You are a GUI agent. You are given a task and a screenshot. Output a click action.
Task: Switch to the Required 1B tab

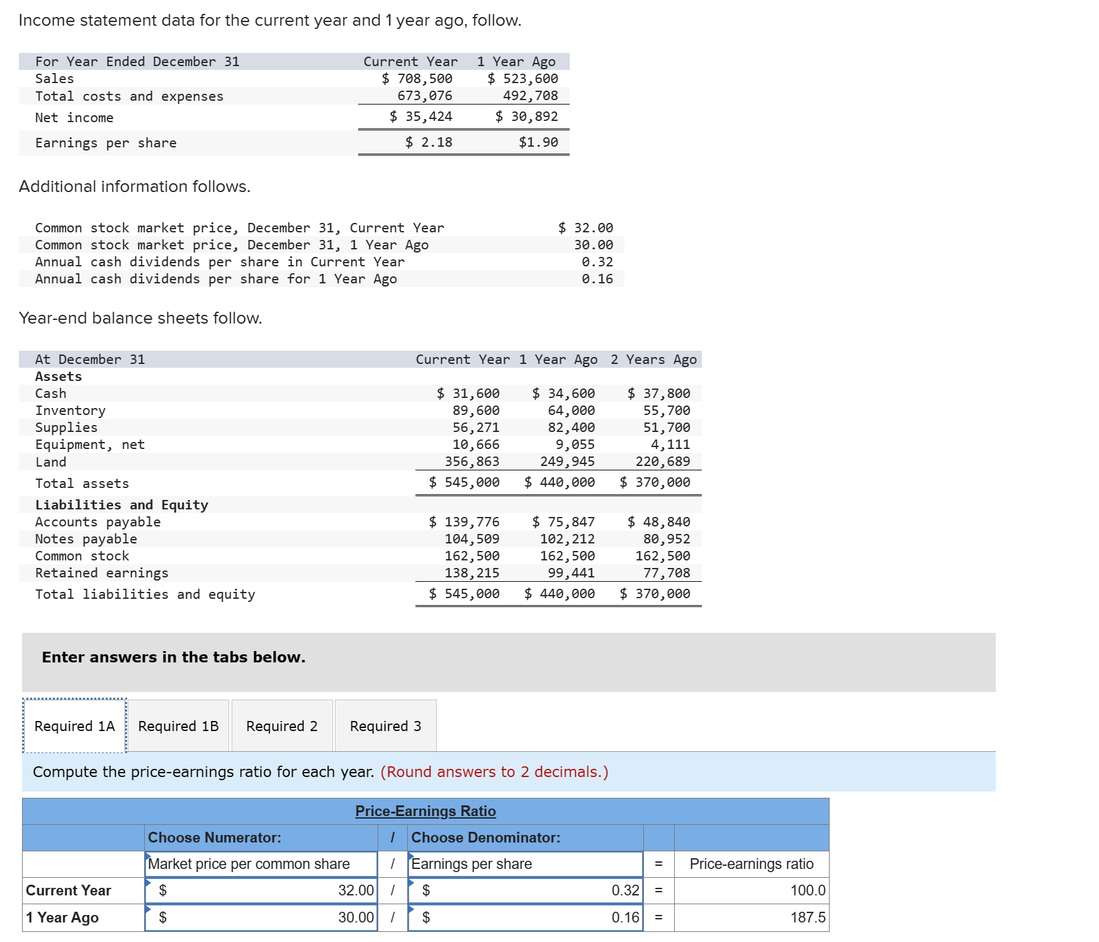[x=179, y=726]
